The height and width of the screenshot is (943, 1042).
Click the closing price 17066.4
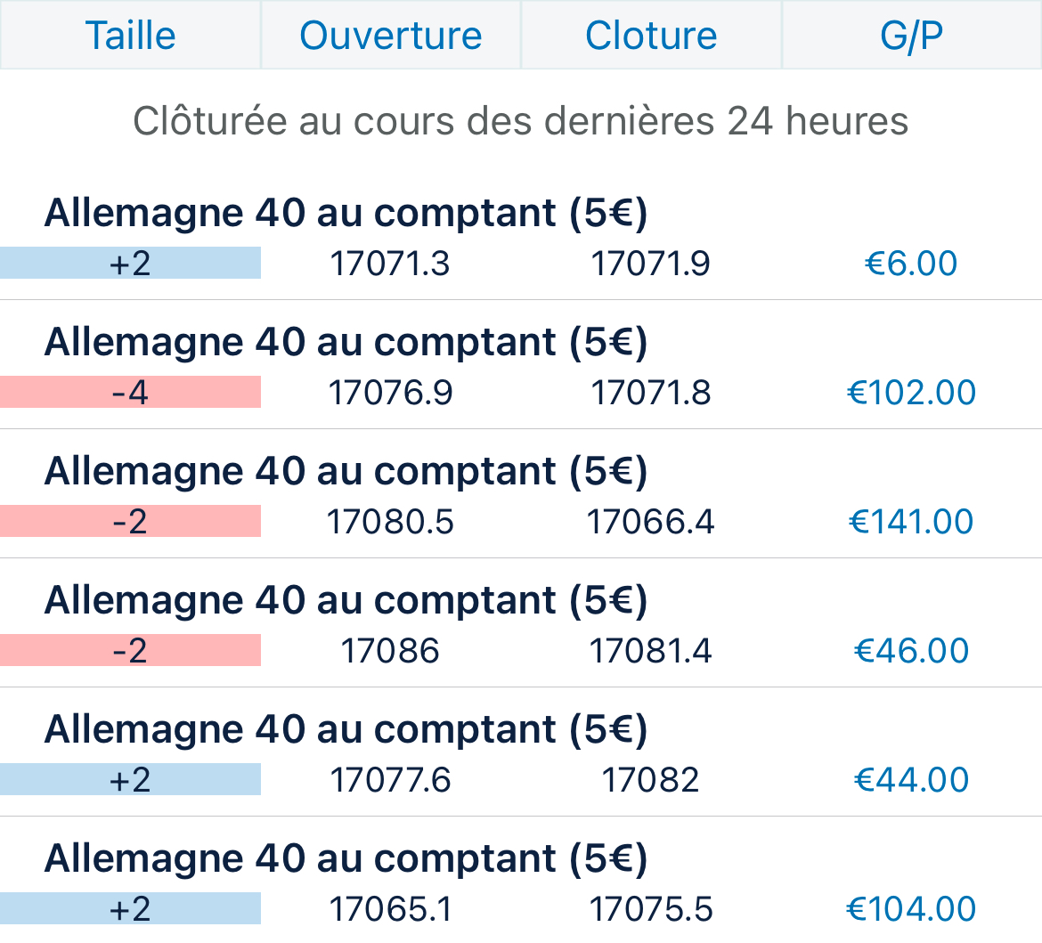point(651,522)
